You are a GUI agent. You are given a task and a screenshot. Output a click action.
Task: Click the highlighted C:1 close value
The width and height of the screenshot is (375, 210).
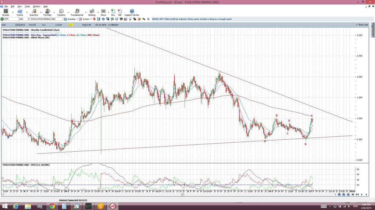71,25
